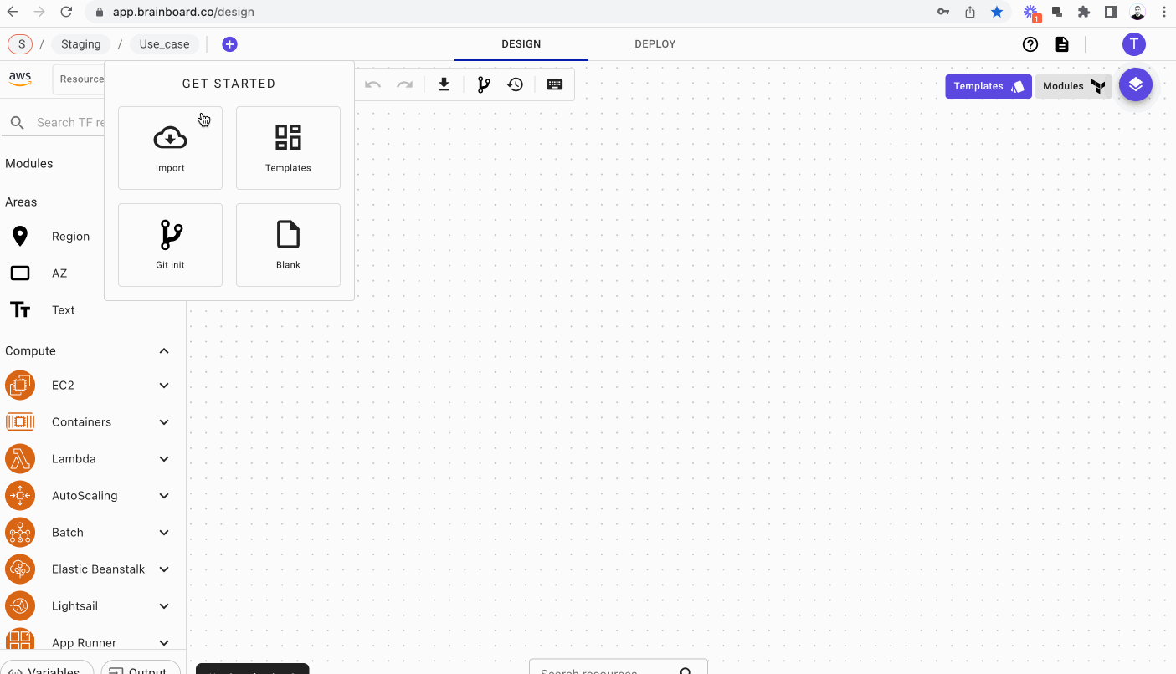The width and height of the screenshot is (1176, 674).
Task: Open the version history clock icon
Action: [x=516, y=84]
